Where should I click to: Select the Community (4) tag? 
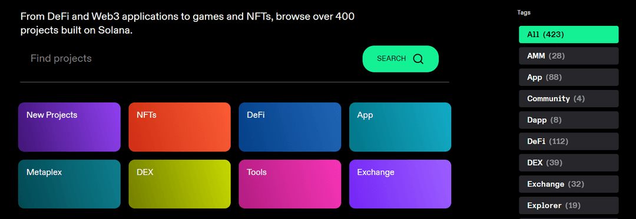[x=569, y=98]
